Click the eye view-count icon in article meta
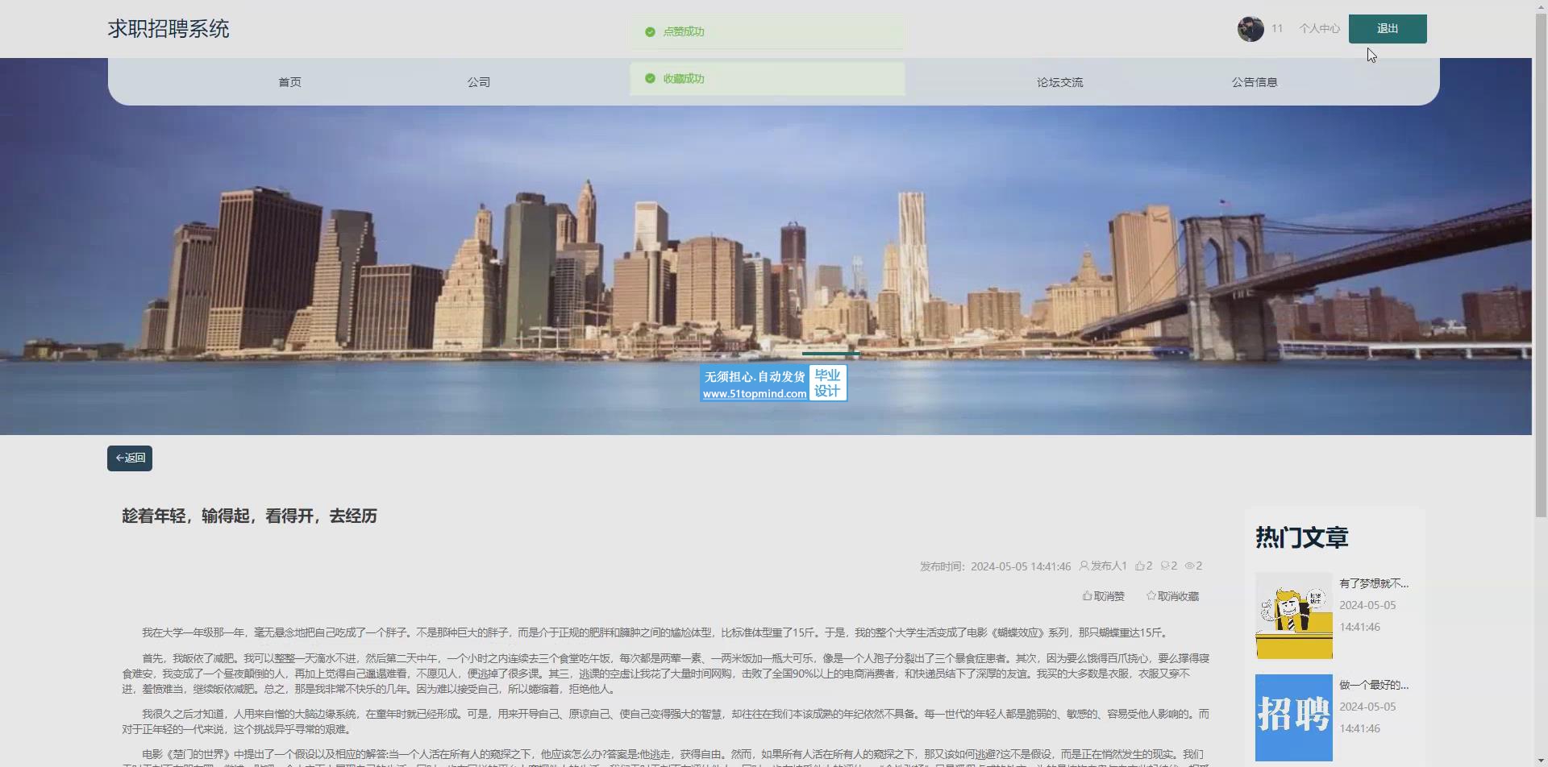The width and height of the screenshot is (1548, 767). [x=1189, y=566]
